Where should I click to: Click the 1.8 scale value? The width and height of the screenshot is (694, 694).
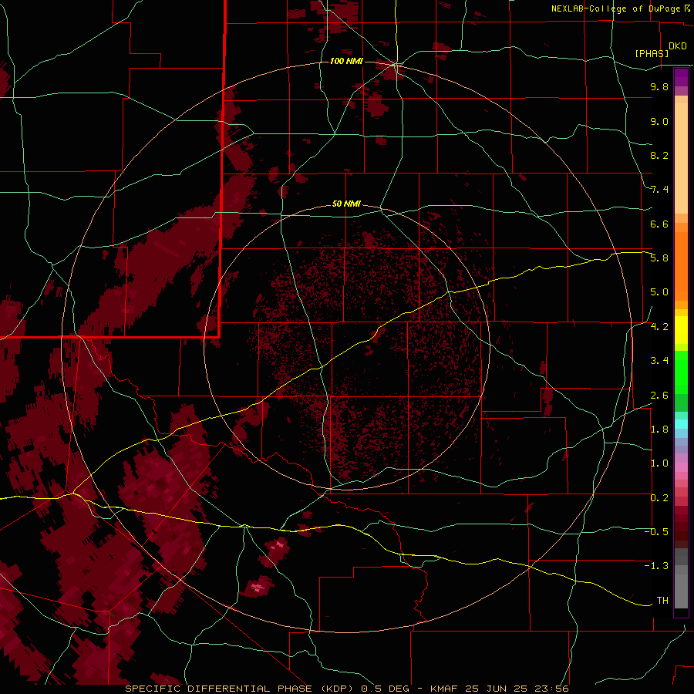[x=659, y=430]
